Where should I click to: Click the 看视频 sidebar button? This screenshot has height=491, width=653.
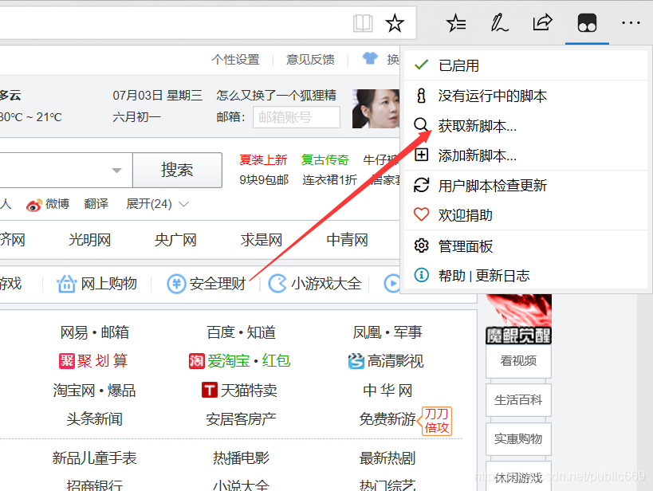[x=518, y=361]
